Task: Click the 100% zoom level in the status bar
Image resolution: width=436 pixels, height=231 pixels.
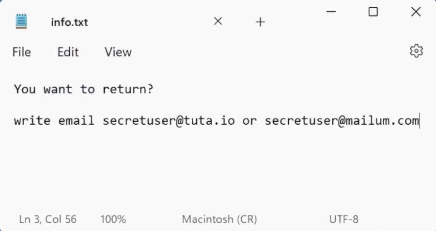Action: click(x=113, y=219)
